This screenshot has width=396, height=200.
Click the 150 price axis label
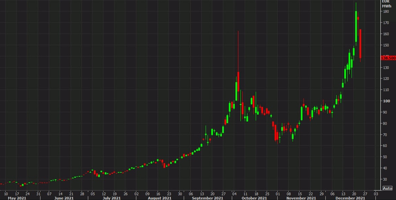pos(385,45)
